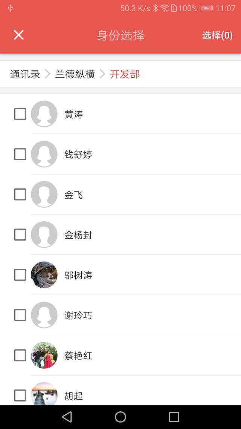Tap the 选择(0) confirm button
The image size is (241, 429).
coord(217,35)
